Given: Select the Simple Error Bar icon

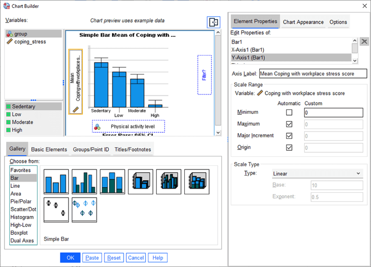Looking at the screenshot, I should tap(56, 210).
